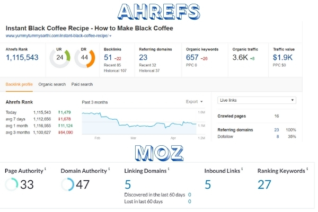The width and height of the screenshot is (318, 212).
Task: Click the Page Authority 33 circular gauge
Action: pyautogui.click(x=12, y=184)
